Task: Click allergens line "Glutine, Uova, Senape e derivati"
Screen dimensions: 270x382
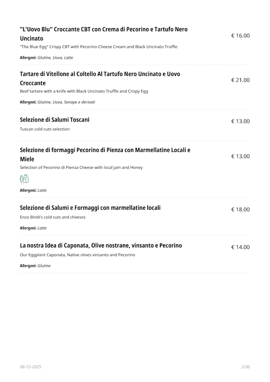Action: point(57,102)
